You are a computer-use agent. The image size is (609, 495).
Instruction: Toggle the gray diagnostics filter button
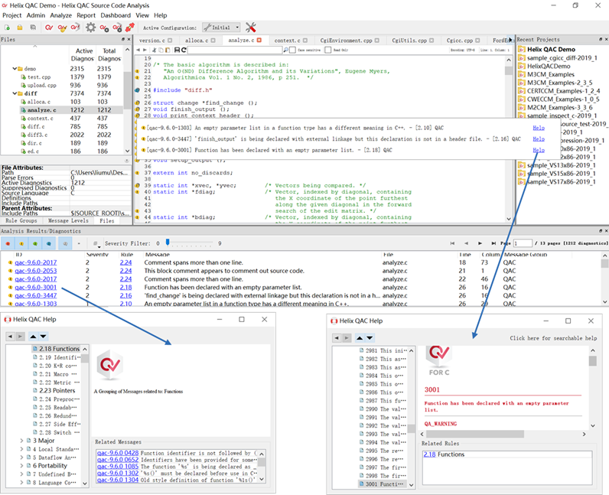click(x=65, y=243)
